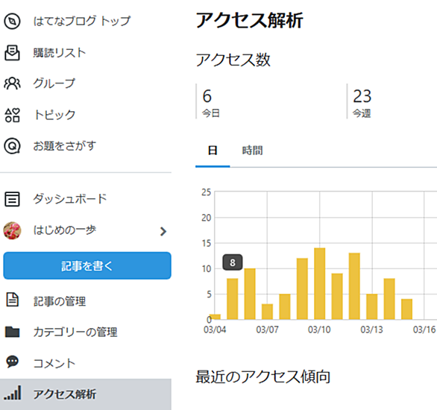Click the コメント speech bubble icon
This screenshot has width=437, height=410.
pos(12,362)
